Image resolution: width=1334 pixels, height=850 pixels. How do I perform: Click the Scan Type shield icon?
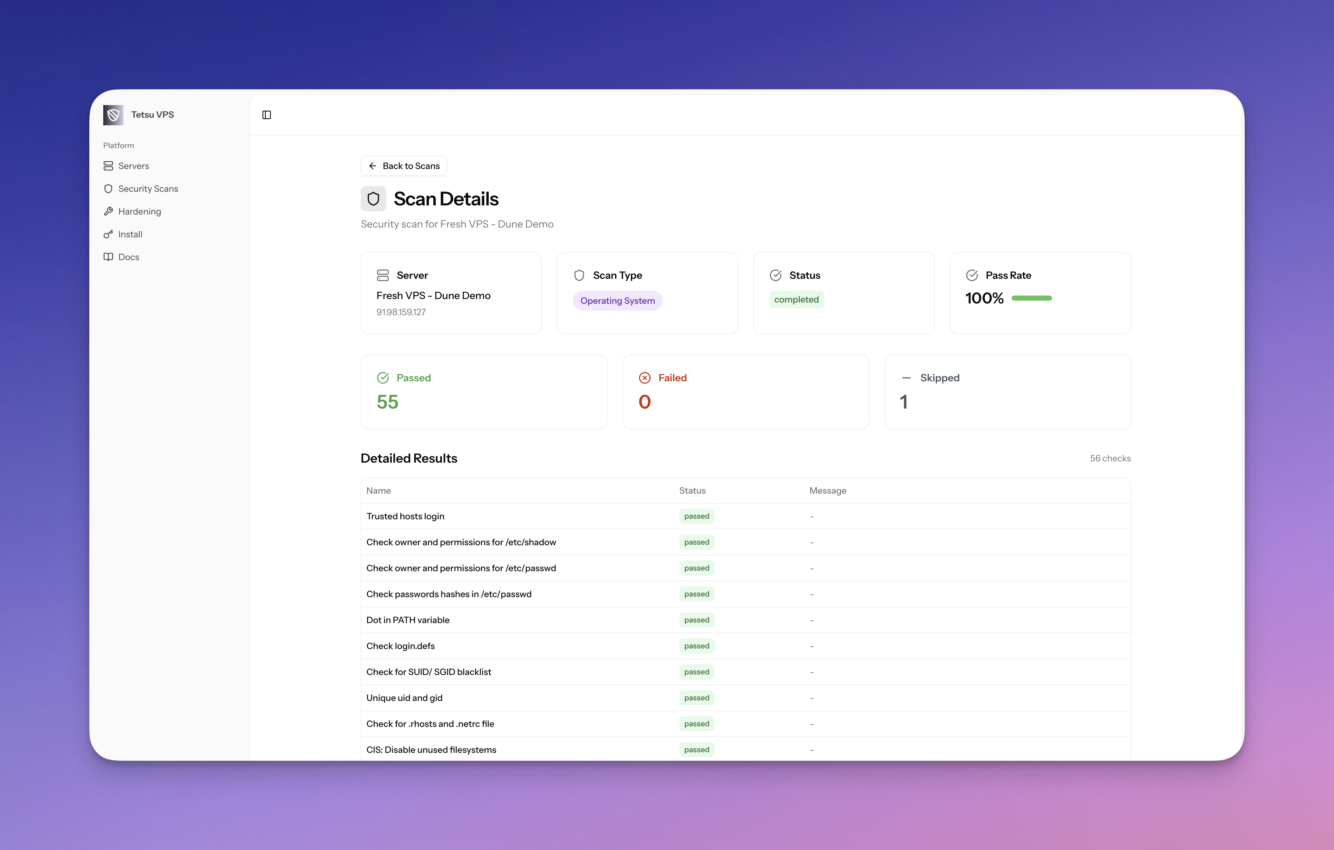[x=579, y=275]
